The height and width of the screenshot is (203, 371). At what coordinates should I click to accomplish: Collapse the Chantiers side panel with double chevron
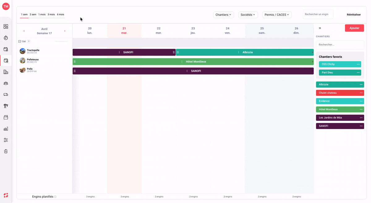(320, 28)
